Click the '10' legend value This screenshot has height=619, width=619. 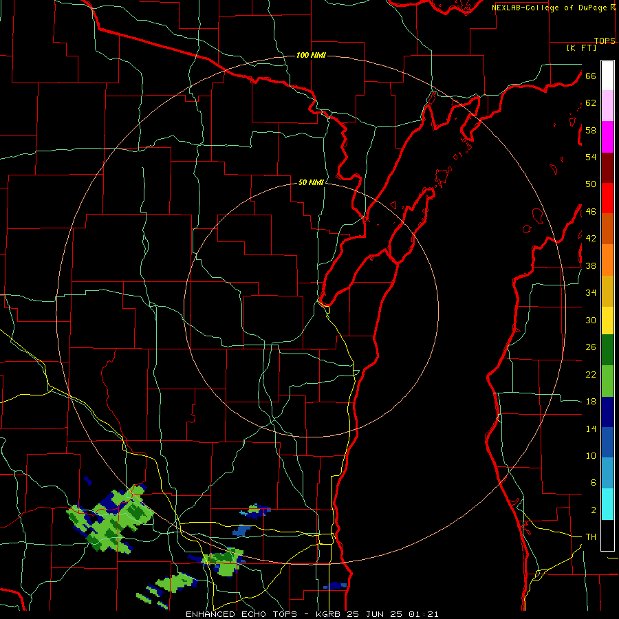tap(591, 456)
